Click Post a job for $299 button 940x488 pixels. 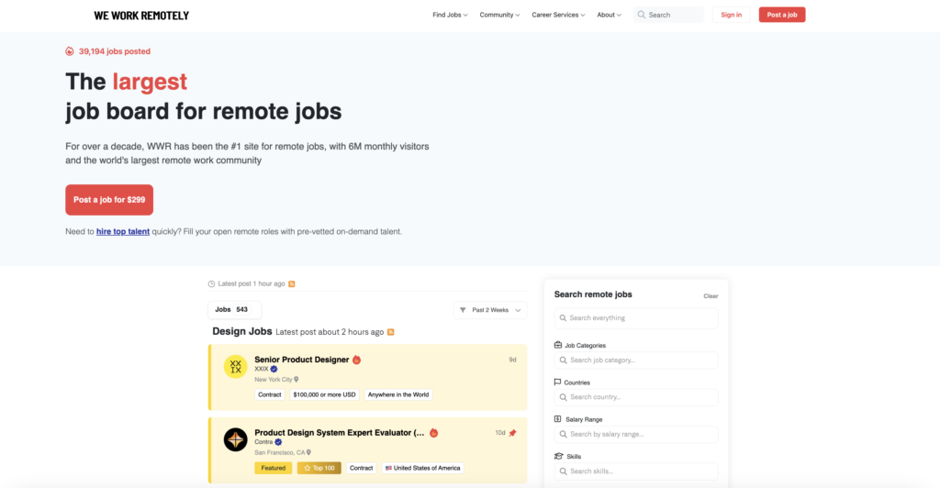click(x=109, y=200)
